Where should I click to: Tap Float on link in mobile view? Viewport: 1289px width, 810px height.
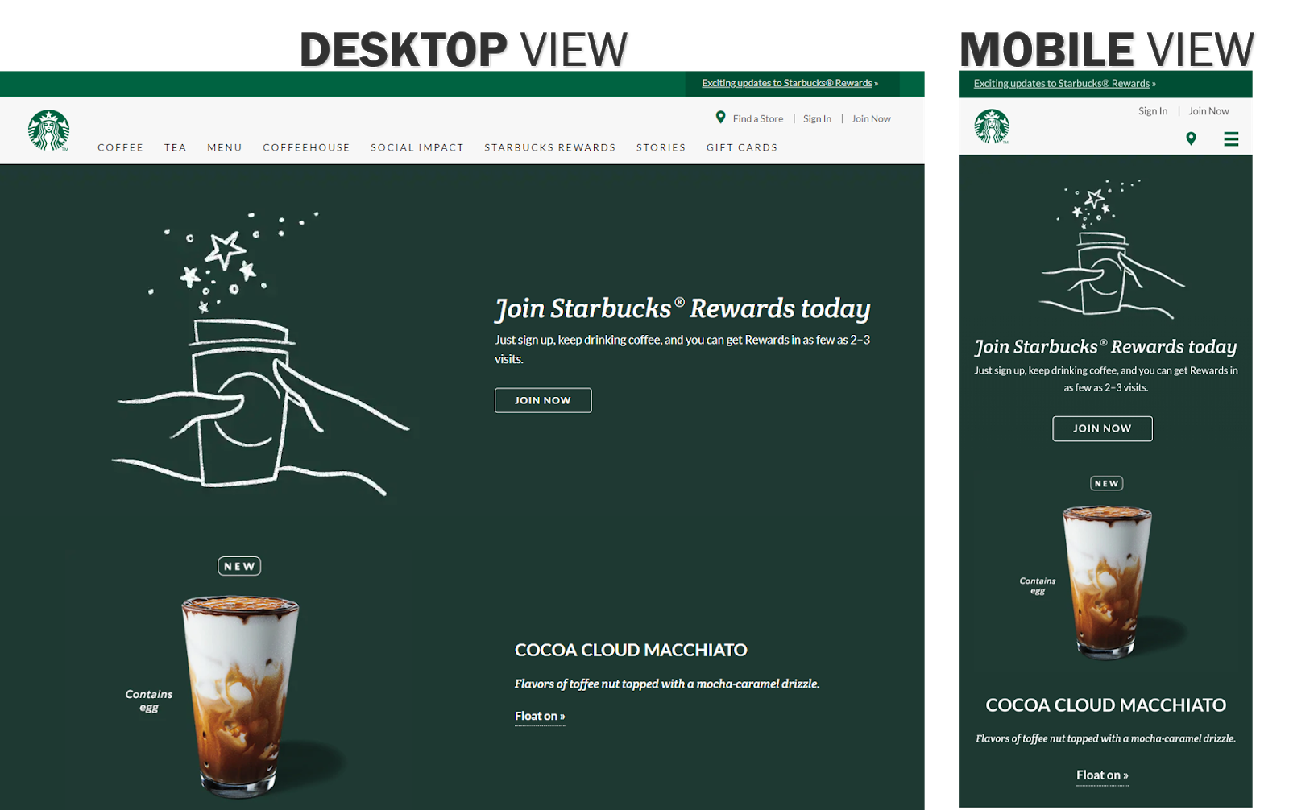(x=1102, y=775)
